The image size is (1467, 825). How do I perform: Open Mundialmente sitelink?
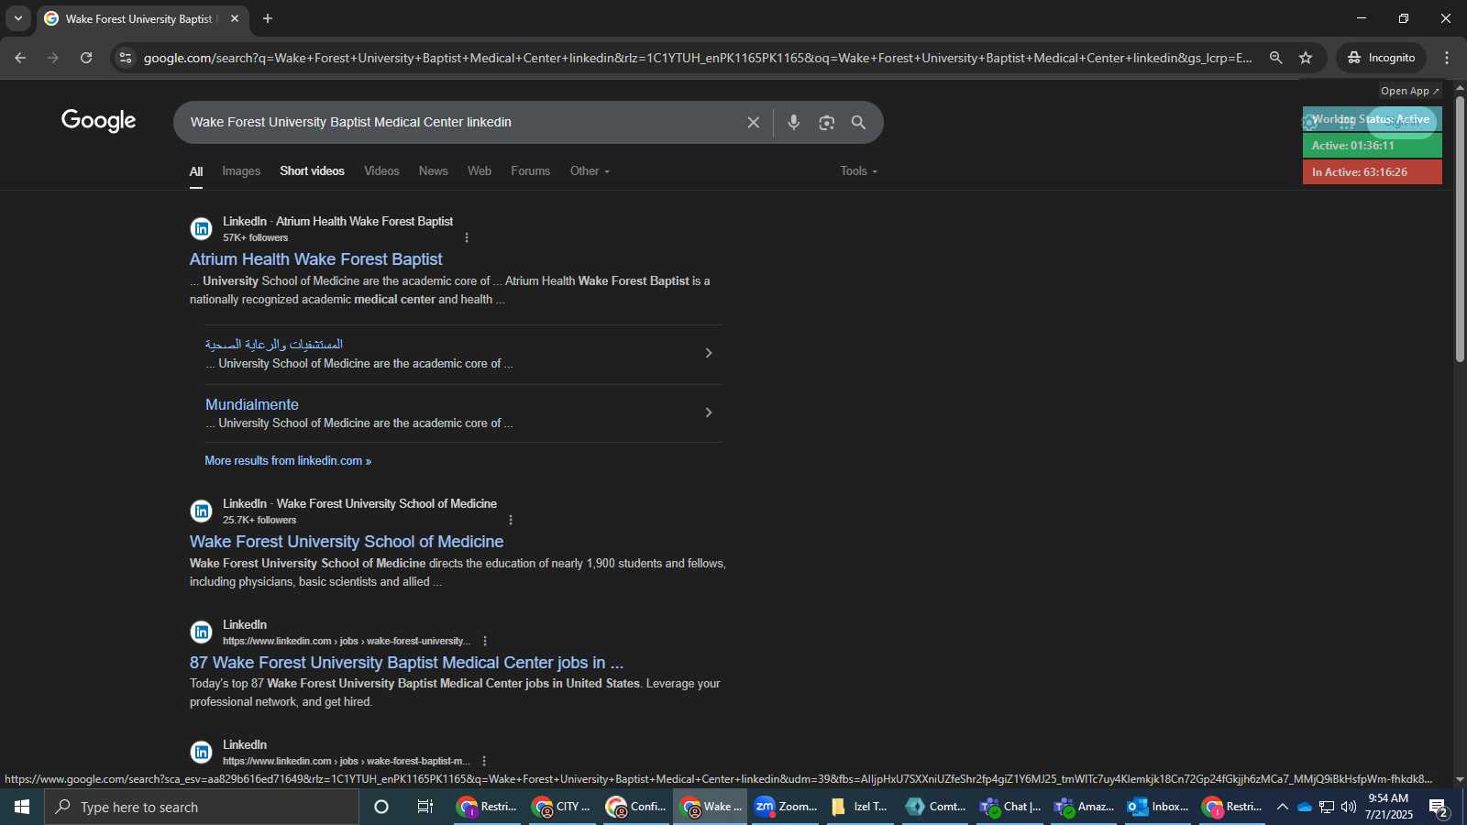tap(252, 404)
